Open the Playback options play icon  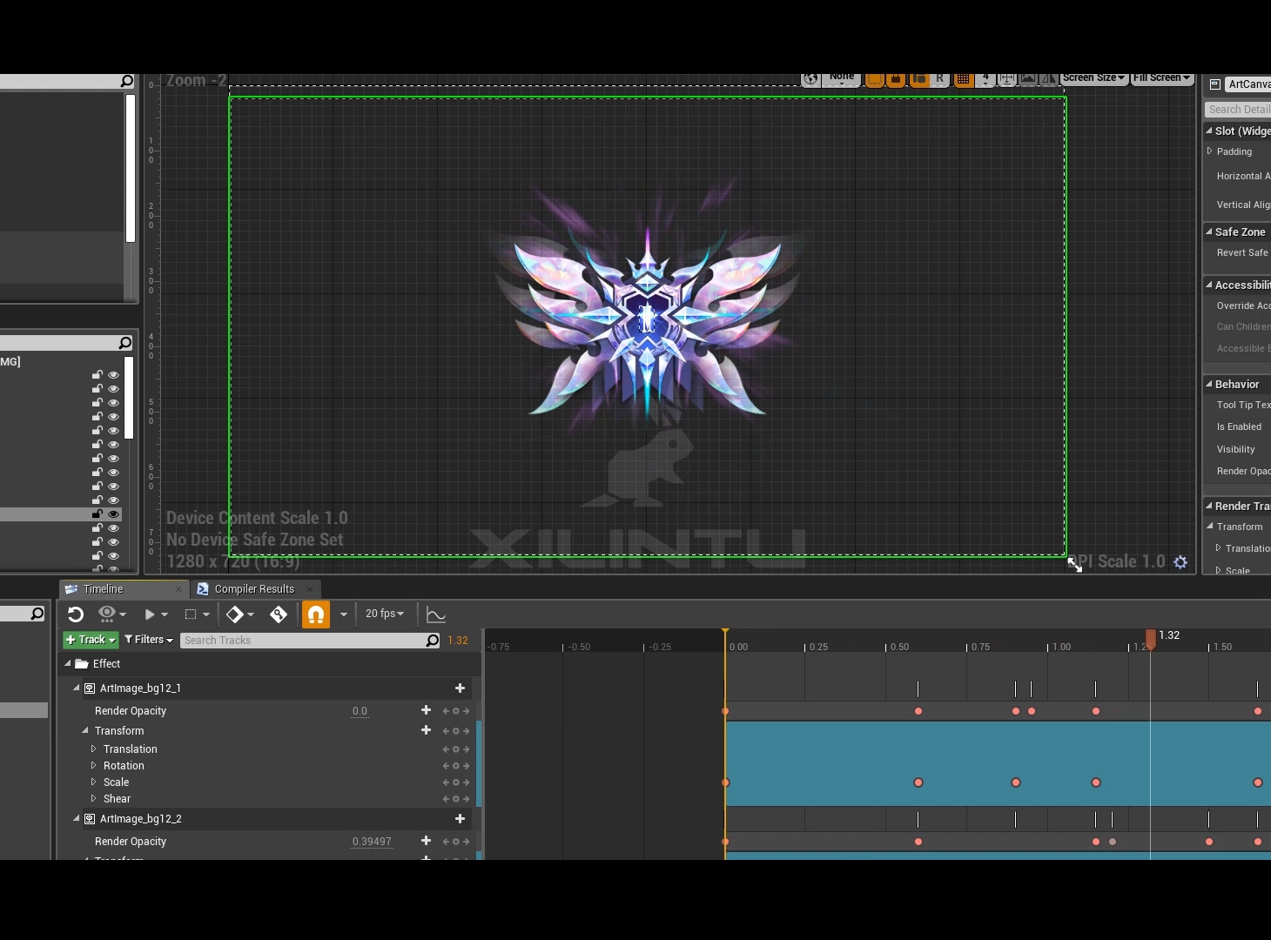(x=155, y=614)
